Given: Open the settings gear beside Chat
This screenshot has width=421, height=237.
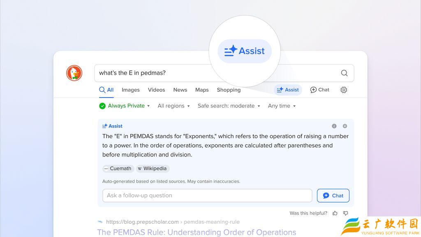Looking at the screenshot, I should pyautogui.click(x=344, y=90).
